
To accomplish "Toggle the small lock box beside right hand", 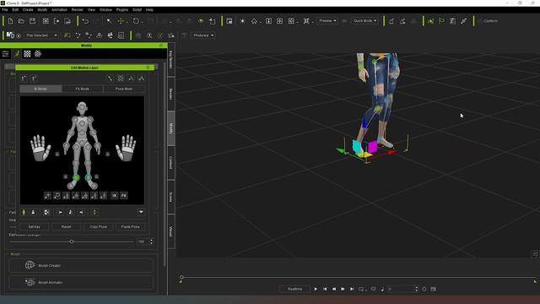I will (108, 154).
